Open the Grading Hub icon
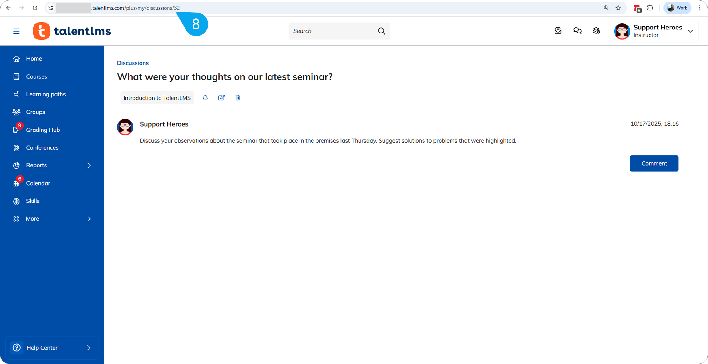The image size is (708, 364). click(16, 130)
